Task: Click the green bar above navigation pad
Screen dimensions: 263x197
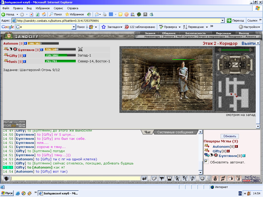Action: click(235, 50)
